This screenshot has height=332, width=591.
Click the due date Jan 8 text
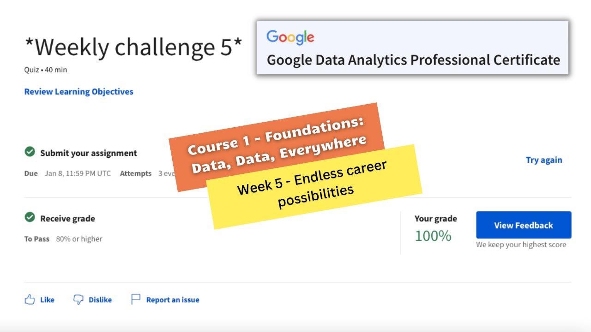click(78, 174)
